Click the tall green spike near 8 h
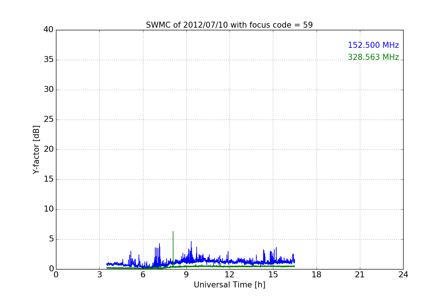 click(x=173, y=249)
